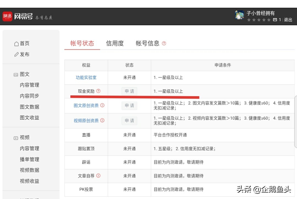Click the fifth star in the account rating

pos(269,20)
